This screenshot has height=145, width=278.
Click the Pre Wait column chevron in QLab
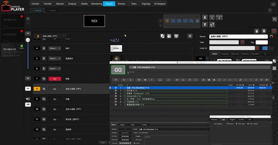click(243, 85)
